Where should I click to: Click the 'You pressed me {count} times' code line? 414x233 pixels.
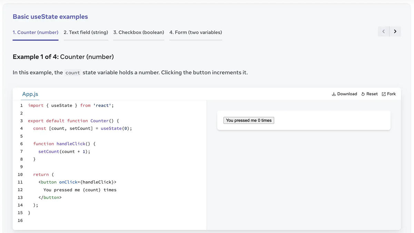click(80, 190)
